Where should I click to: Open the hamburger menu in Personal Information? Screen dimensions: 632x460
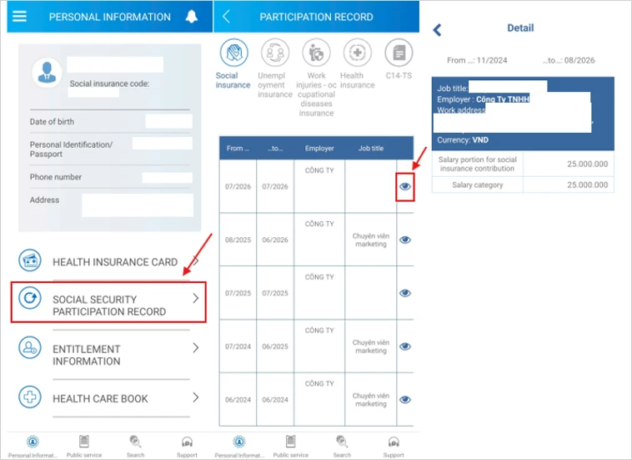19,16
